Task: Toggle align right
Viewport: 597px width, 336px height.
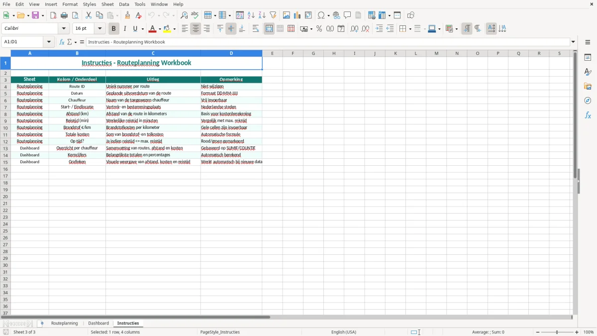Action: coord(206,29)
